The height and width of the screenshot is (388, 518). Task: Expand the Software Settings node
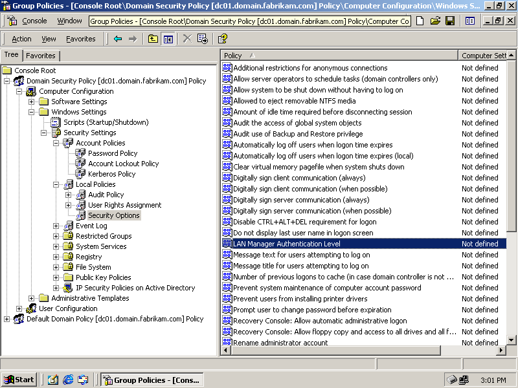[x=31, y=102]
